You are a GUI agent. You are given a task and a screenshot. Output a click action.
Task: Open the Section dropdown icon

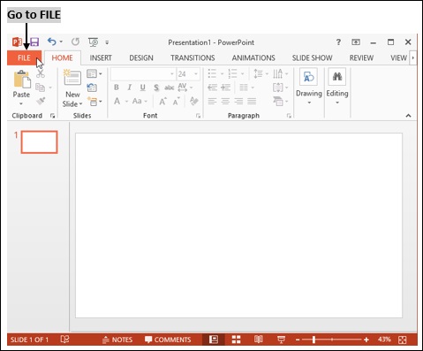coord(94,102)
